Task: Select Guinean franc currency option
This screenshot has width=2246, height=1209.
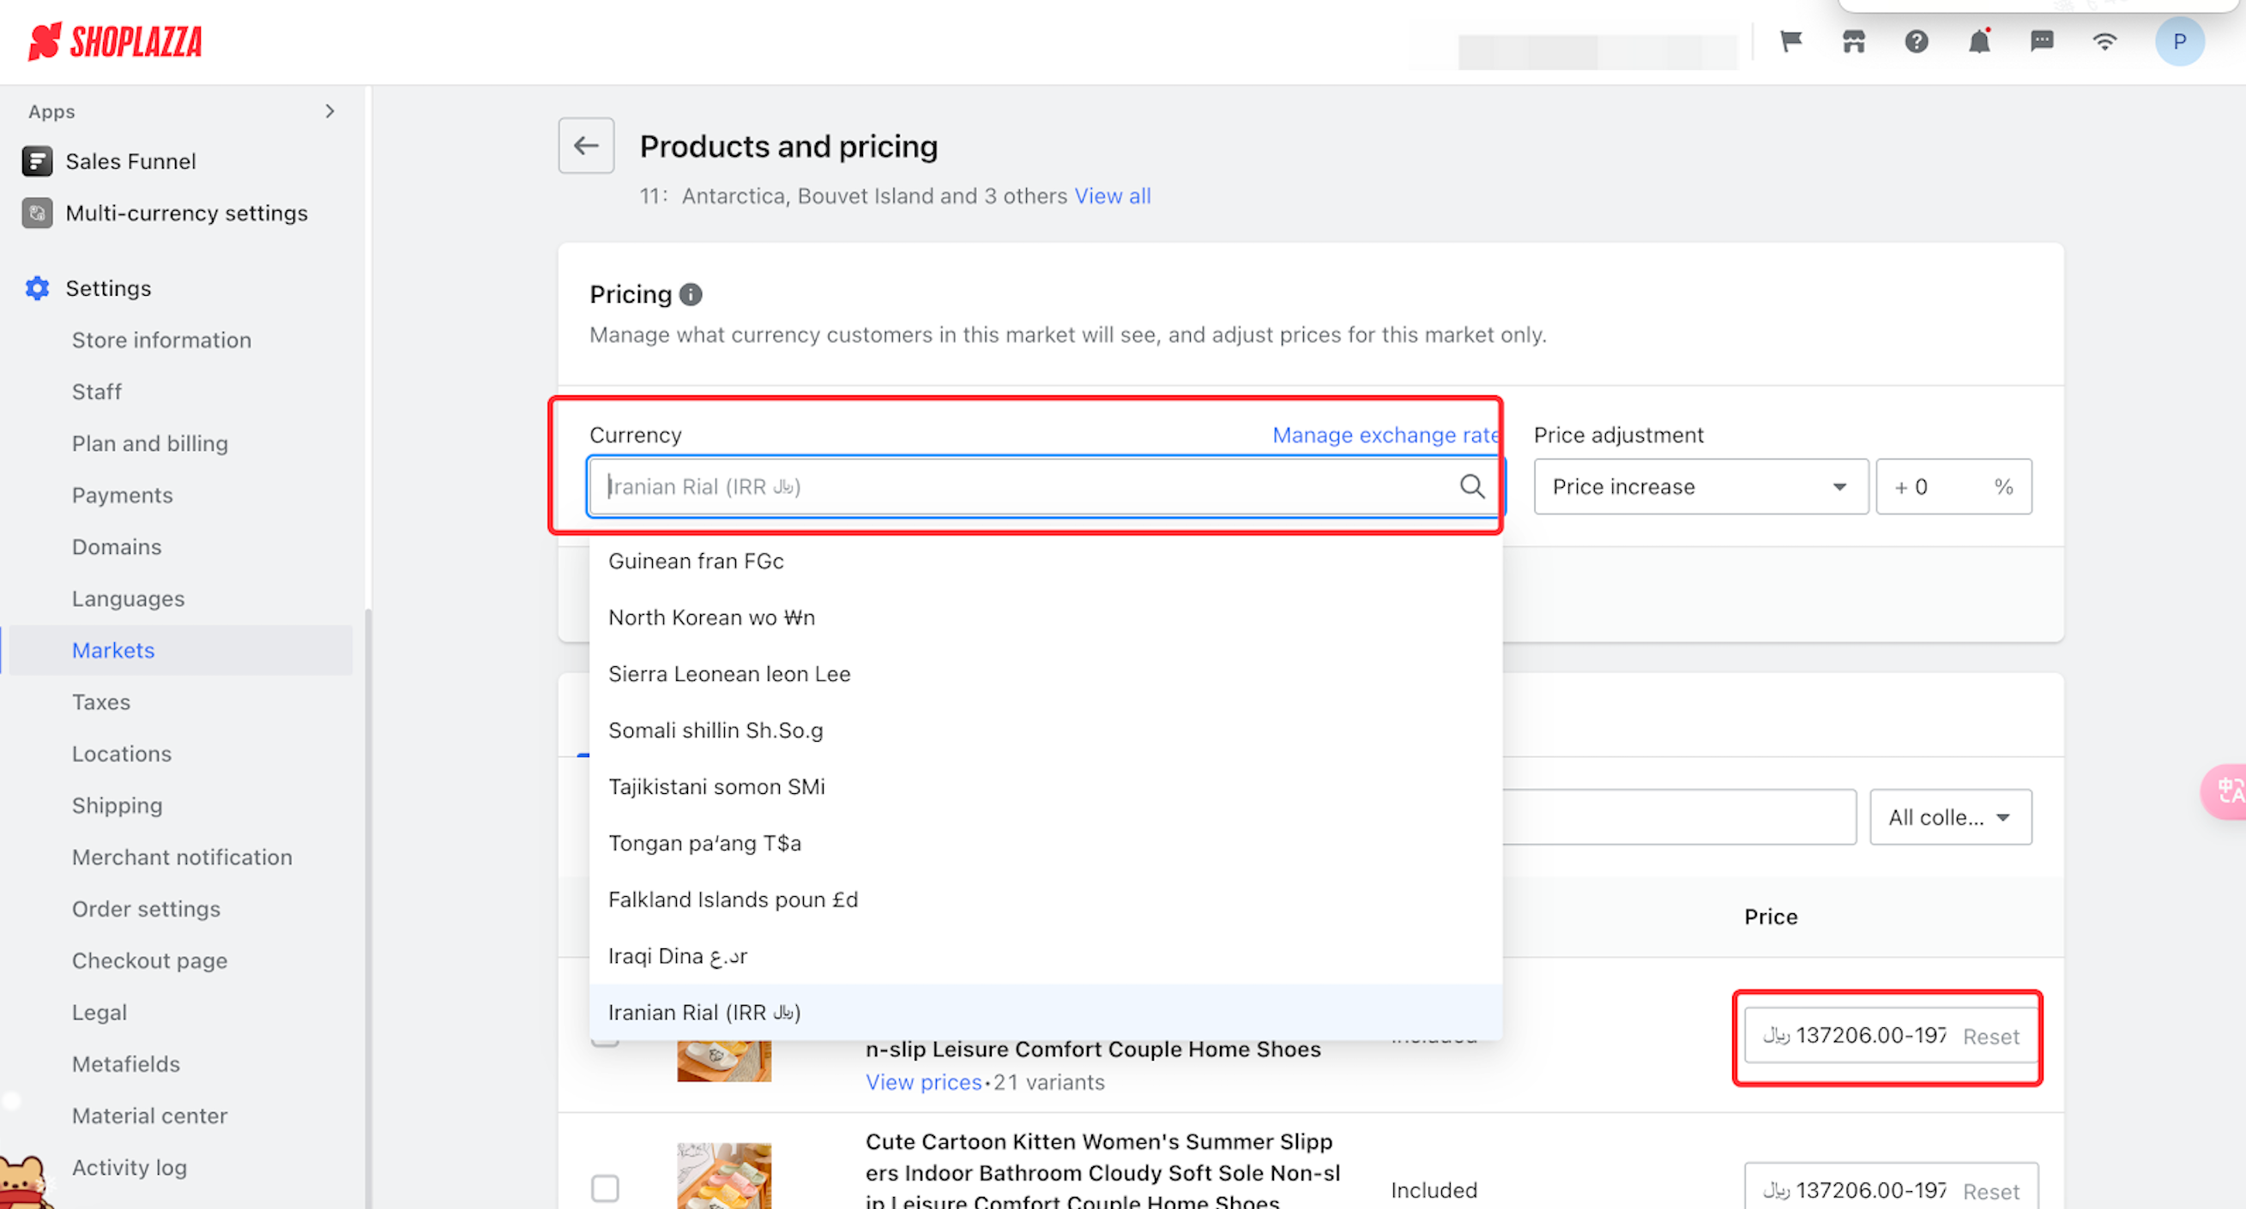Action: 1046,562
